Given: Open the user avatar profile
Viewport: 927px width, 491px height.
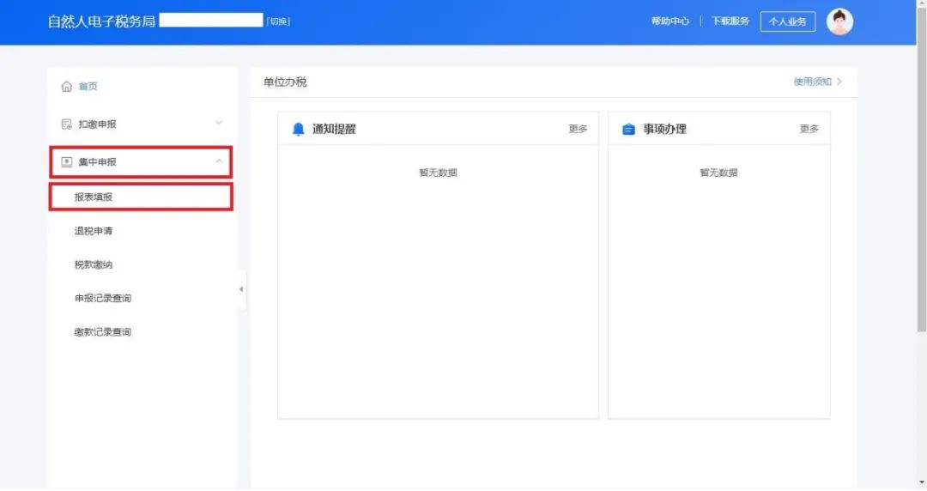Looking at the screenshot, I should coord(839,21).
